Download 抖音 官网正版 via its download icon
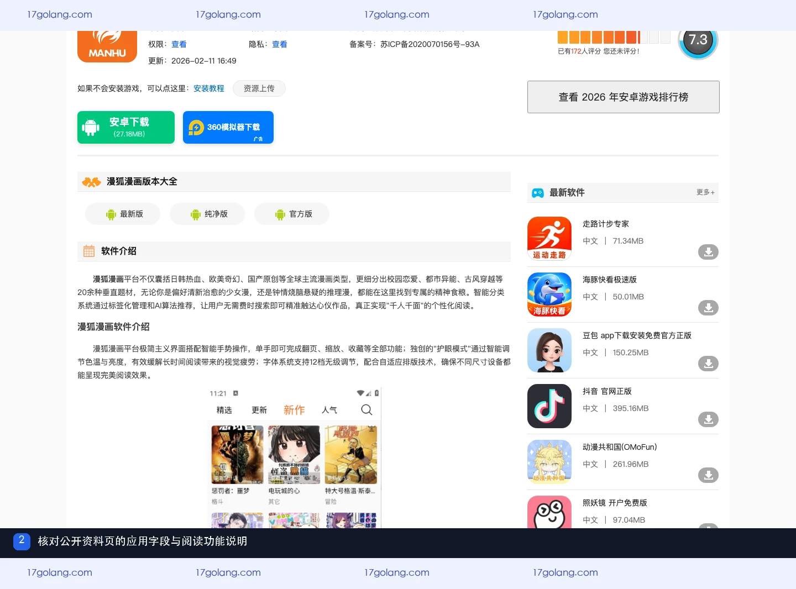 point(708,419)
